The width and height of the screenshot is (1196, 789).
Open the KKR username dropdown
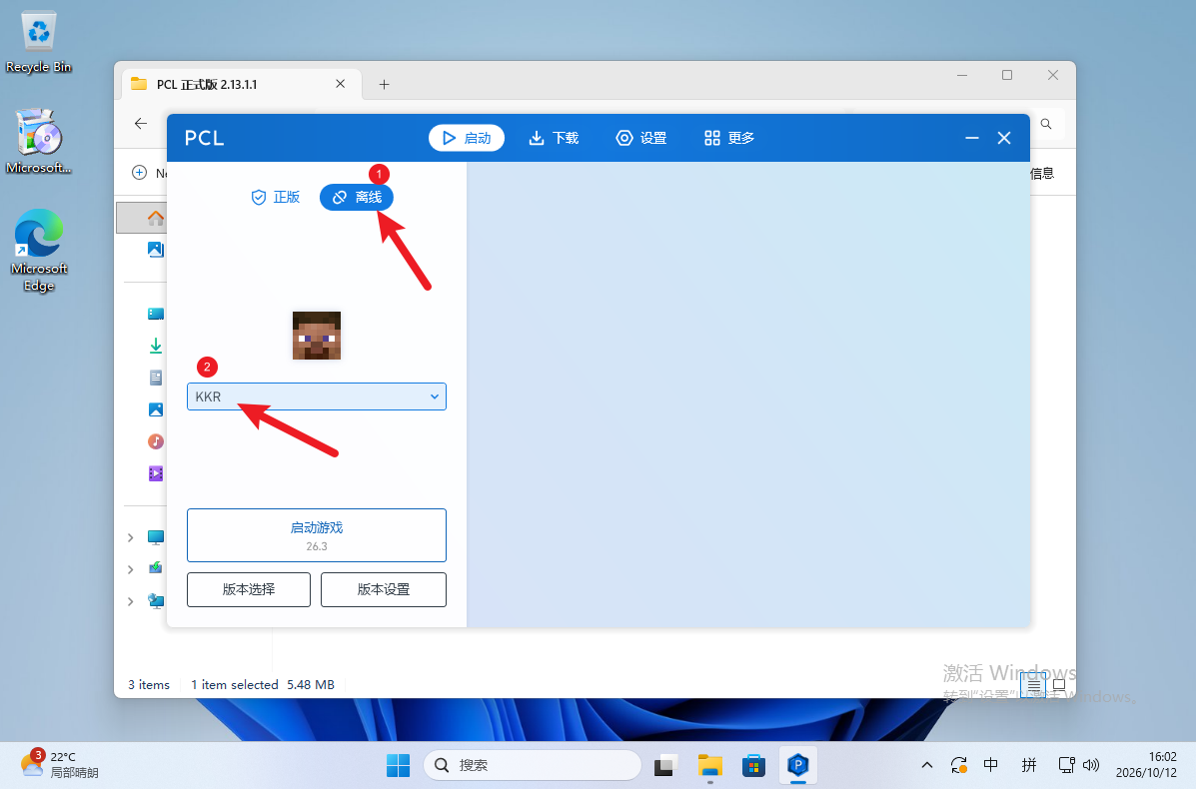[317, 396]
